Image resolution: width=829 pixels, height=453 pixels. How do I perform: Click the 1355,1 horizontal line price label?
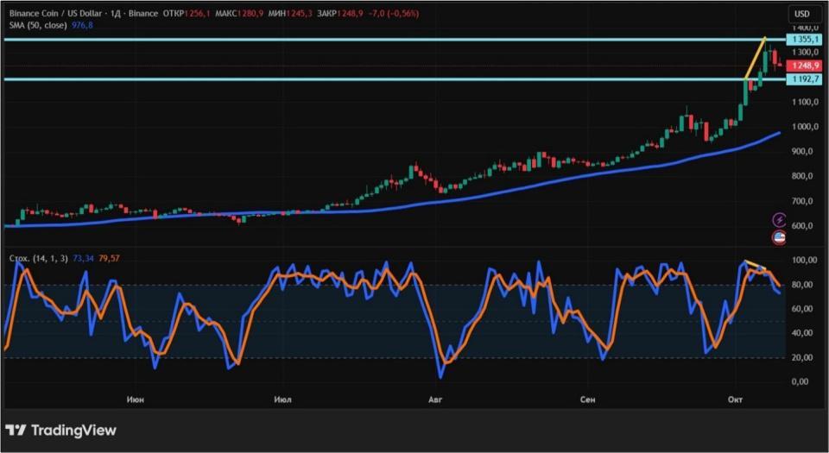(x=804, y=39)
